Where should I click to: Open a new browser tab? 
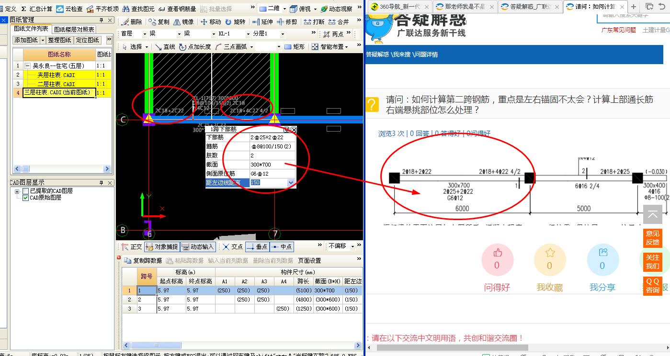(x=633, y=7)
